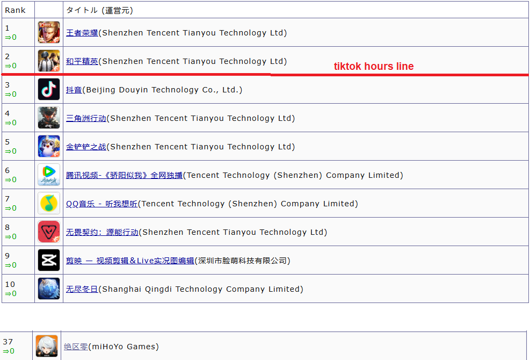Click the QQ音乐 app icon
The image size is (530, 360).
(49, 203)
